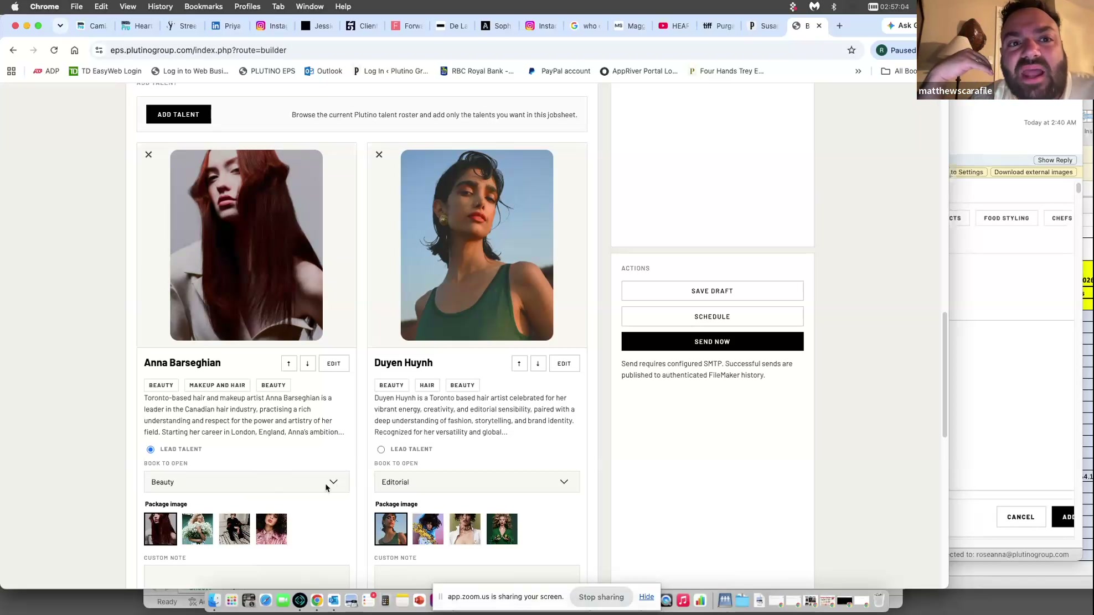This screenshot has height=615, width=1094.
Task: Open the apps grid in bookmarks bar
Action: point(11,71)
